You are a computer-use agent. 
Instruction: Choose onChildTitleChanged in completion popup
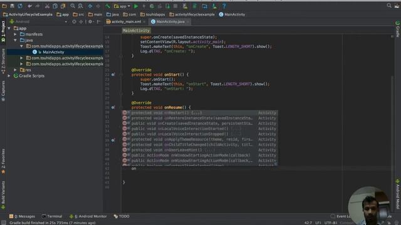(x=200, y=144)
